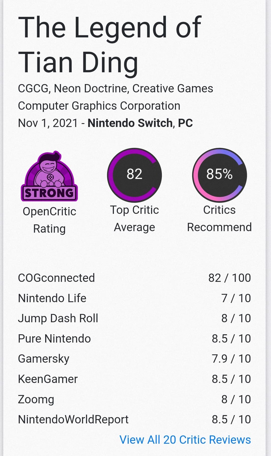Screen dimensions: 271x456
Task: Click the Gamersky 7.9 / 10 score
Action: tap(231, 359)
